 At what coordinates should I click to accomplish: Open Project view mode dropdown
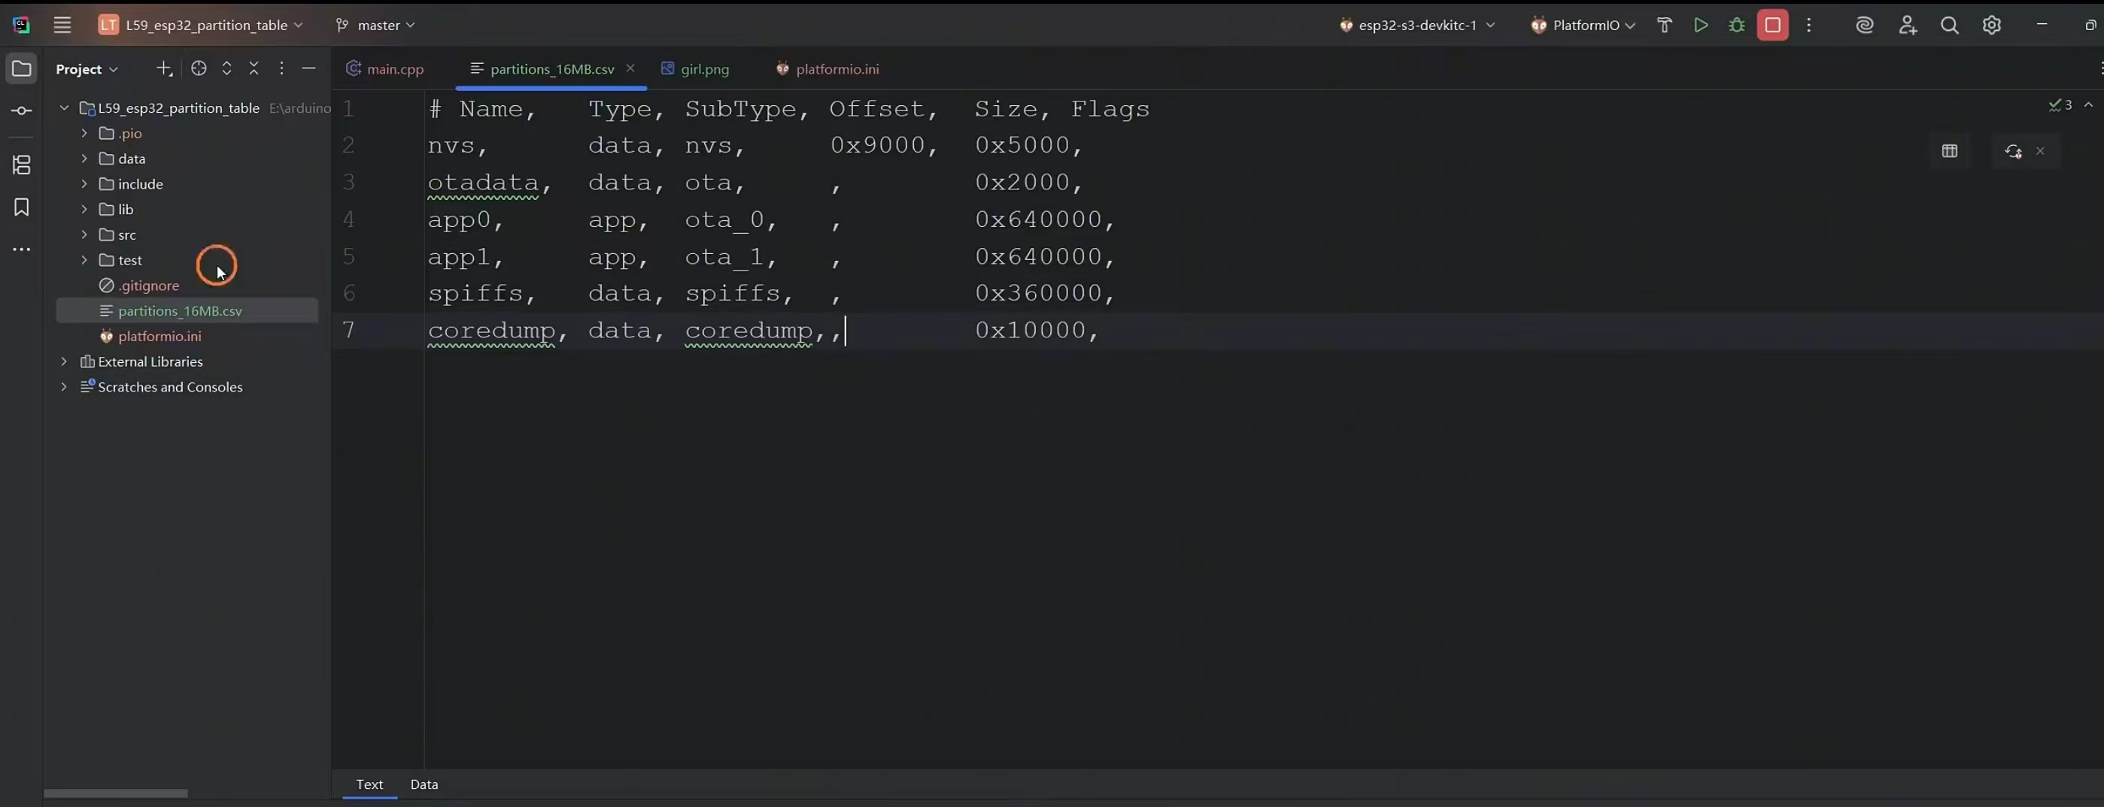(x=87, y=69)
